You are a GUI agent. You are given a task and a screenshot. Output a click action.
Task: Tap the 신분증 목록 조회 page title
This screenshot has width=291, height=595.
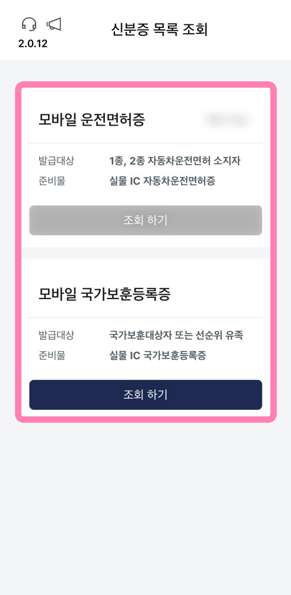coord(159,29)
